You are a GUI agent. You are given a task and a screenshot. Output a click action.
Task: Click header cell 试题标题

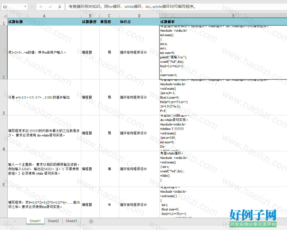click(44, 22)
